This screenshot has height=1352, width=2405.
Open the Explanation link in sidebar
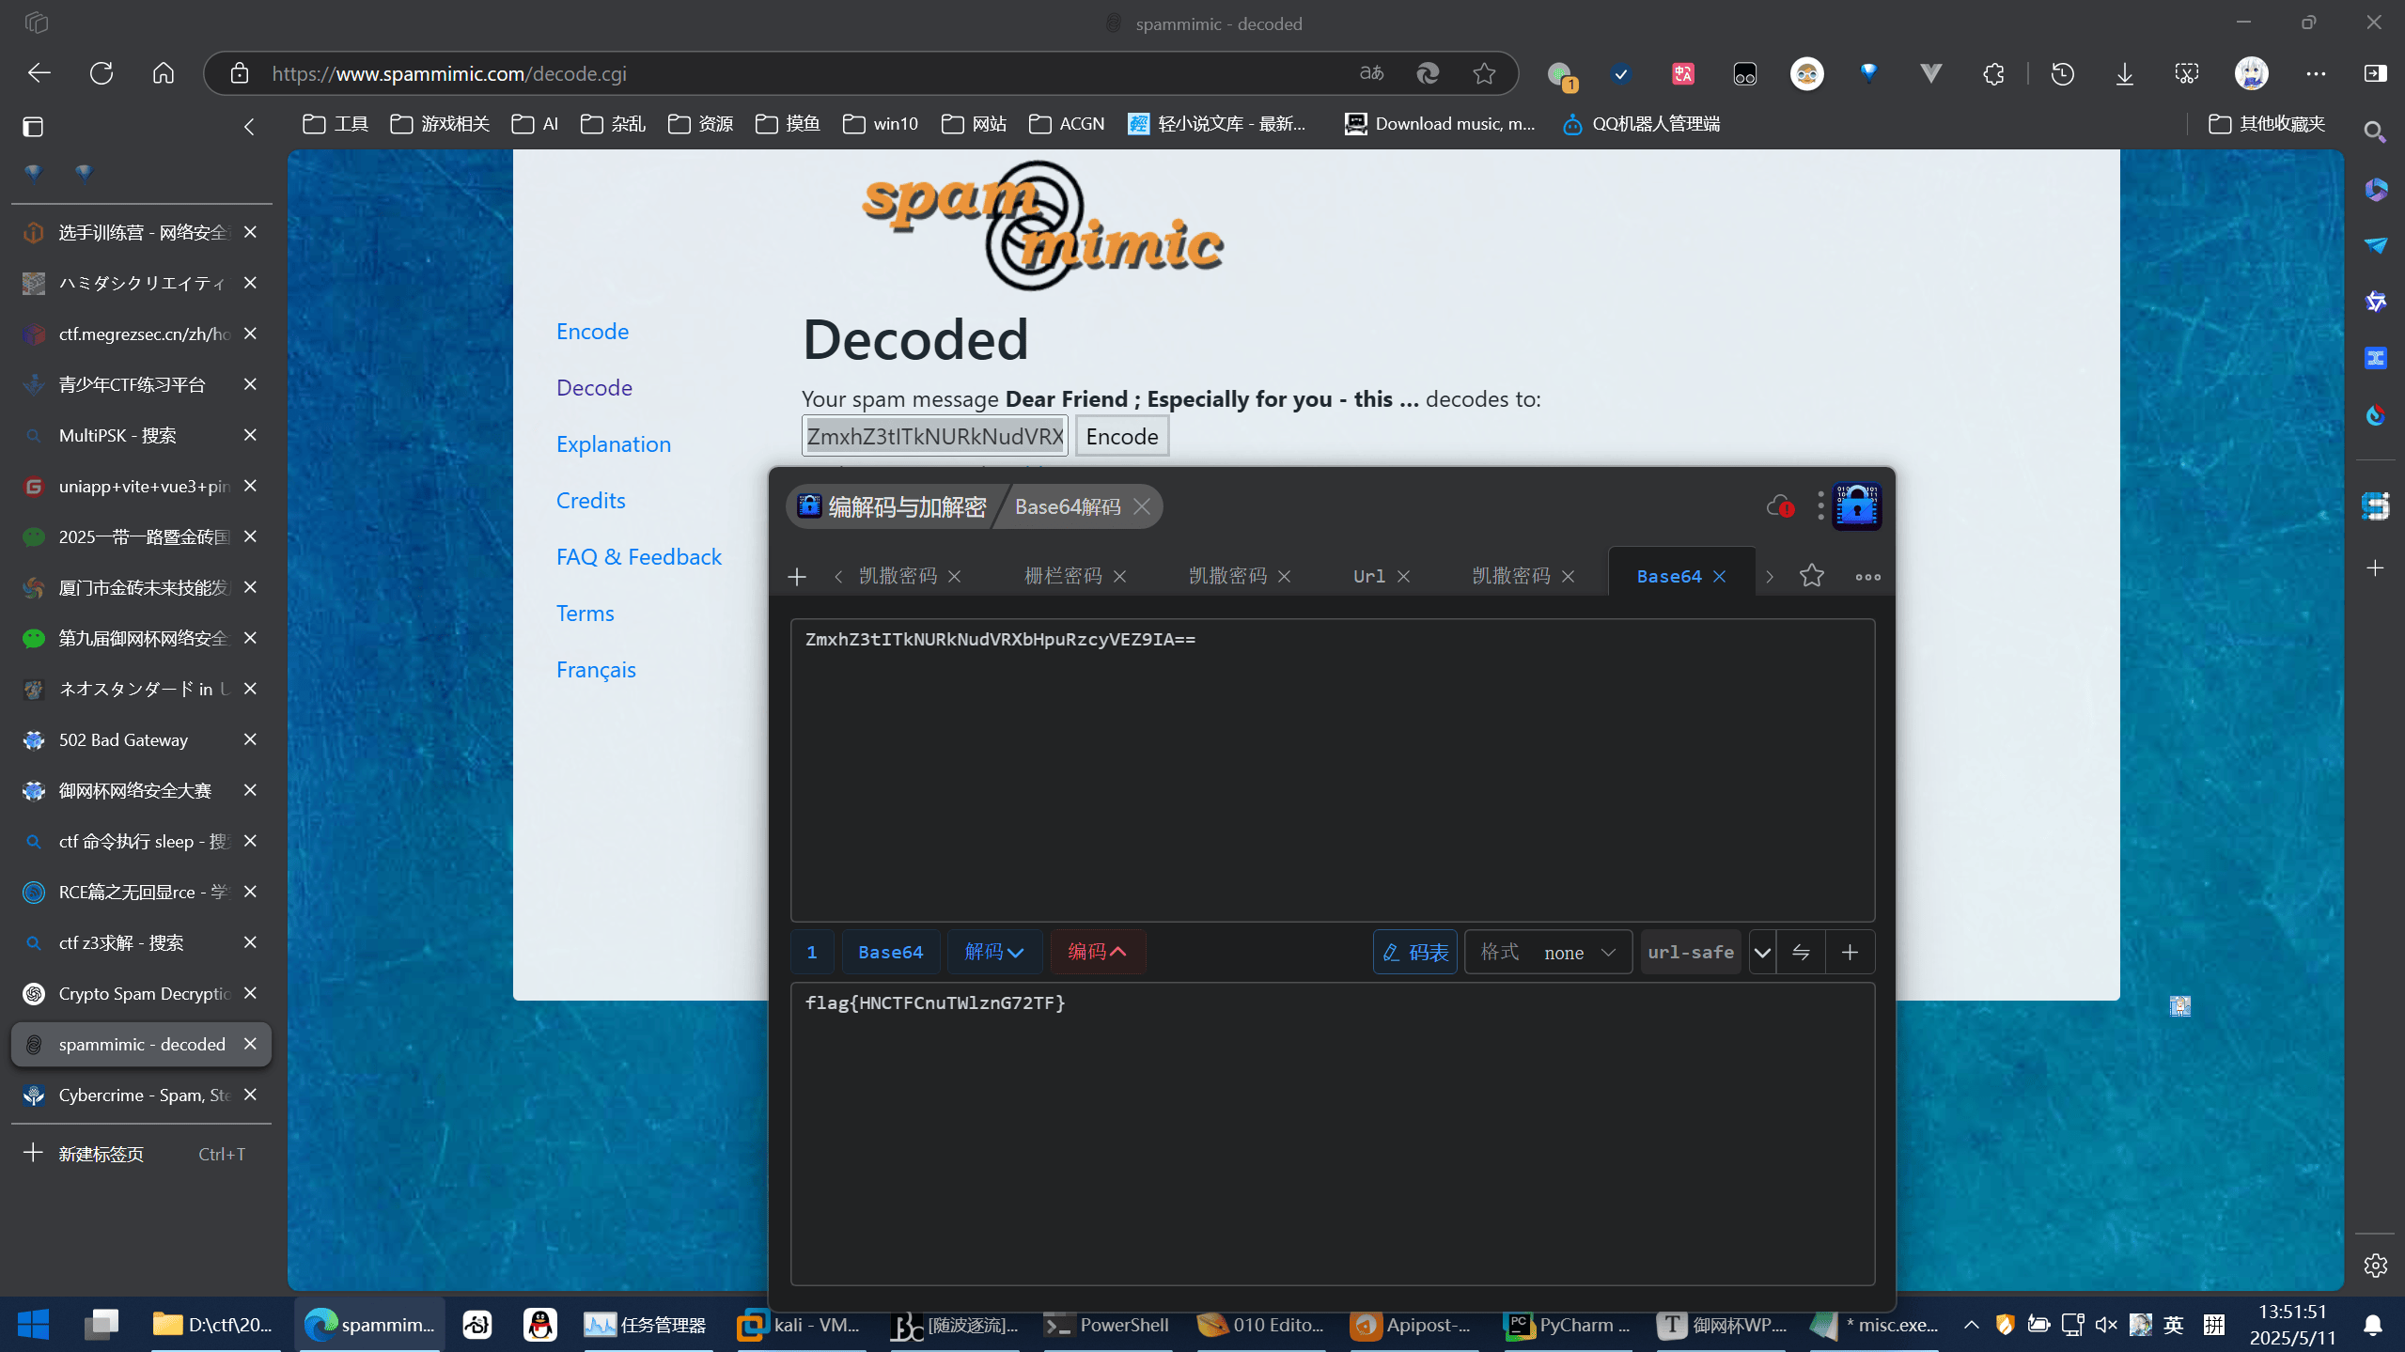pos(613,443)
